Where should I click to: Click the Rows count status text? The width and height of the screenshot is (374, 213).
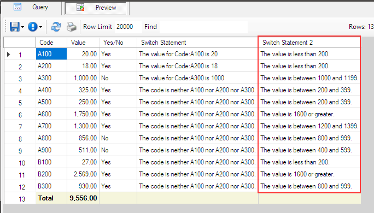(x=361, y=27)
